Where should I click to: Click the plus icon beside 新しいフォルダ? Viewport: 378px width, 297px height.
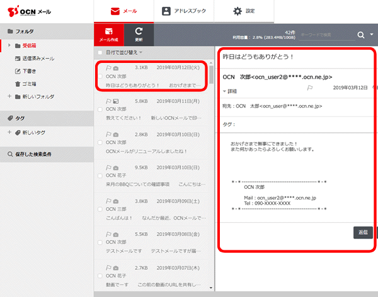pos(9,96)
